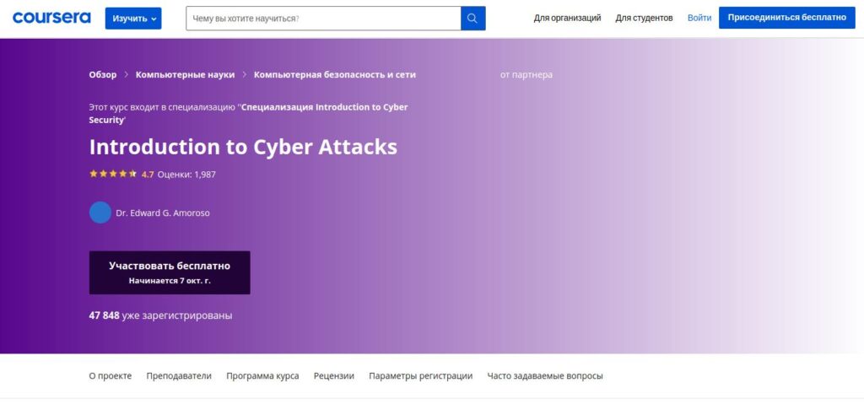Viewport: 864px width, 404px height.
Task: Jump to the Часто задаваемые вопросы tab
Action: [545, 376]
